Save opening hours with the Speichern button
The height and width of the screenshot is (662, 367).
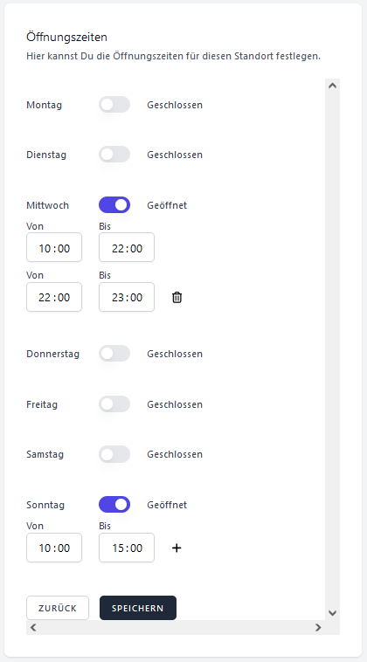click(138, 608)
